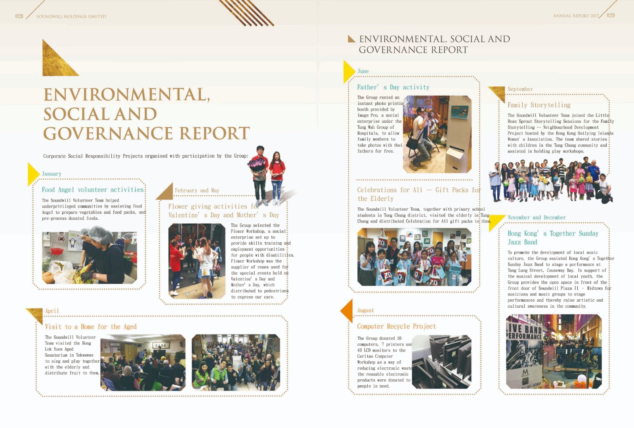The image size is (634, 428).
Task: Select the November and December label
Action: tap(537, 217)
